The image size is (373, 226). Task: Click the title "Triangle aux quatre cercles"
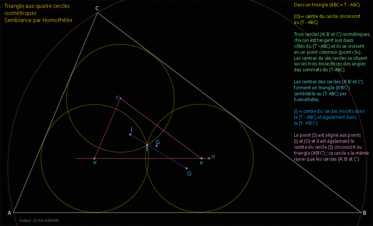pyautogui.click(x=37, y=6)
